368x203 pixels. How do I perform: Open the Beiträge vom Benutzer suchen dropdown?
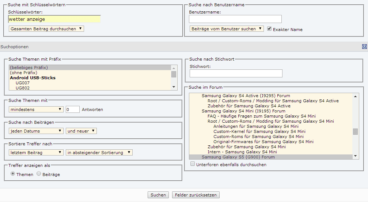pos(227,29)
